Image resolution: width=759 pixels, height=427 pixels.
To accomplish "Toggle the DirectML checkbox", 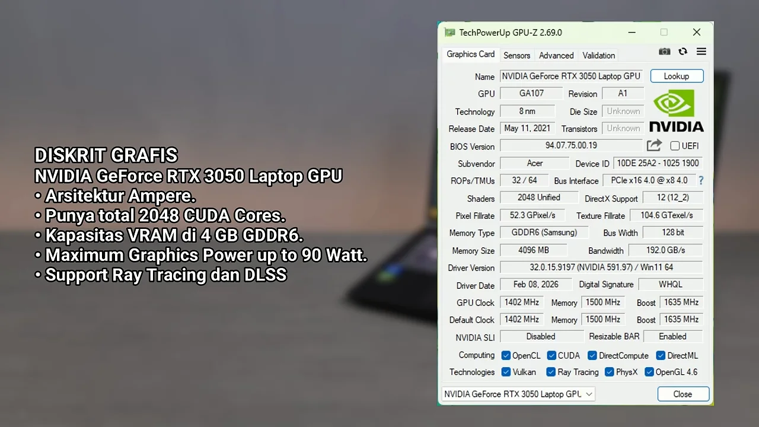I will (661, 355).
